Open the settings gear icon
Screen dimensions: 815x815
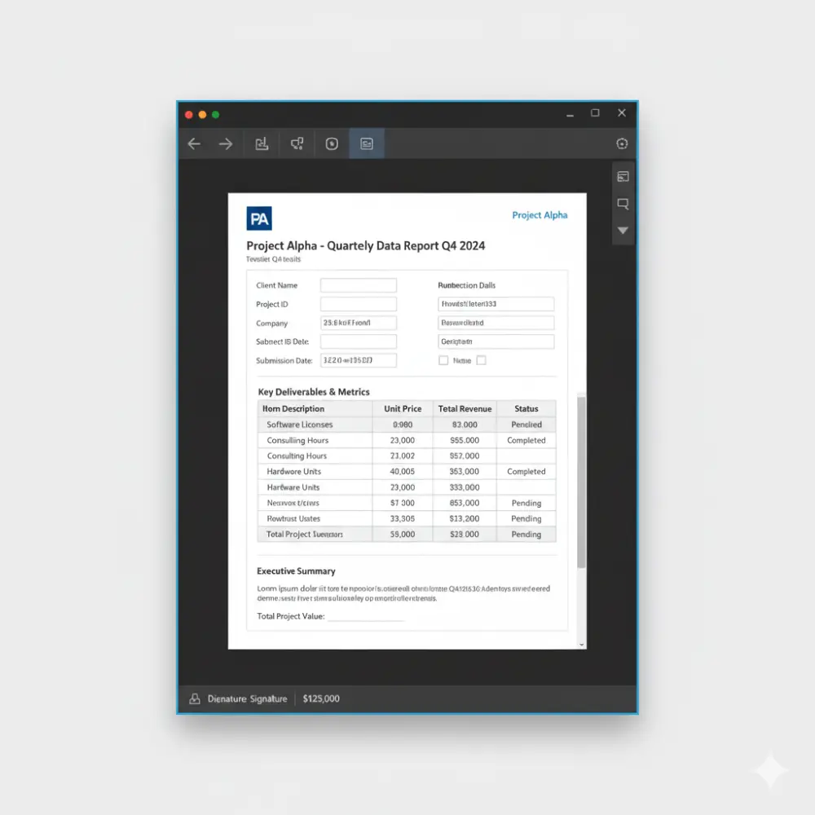[622, 143]
